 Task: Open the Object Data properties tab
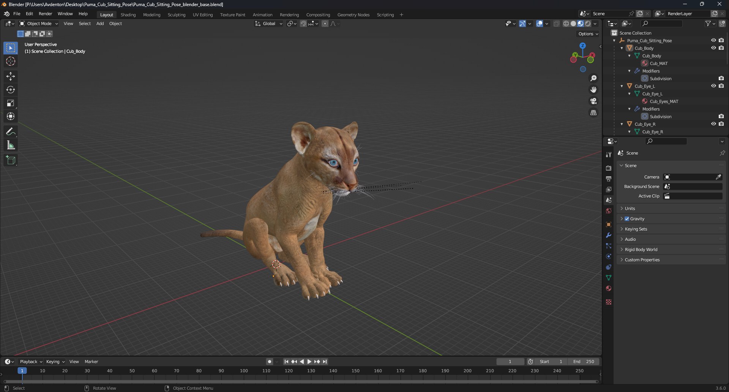pos(609,278)
